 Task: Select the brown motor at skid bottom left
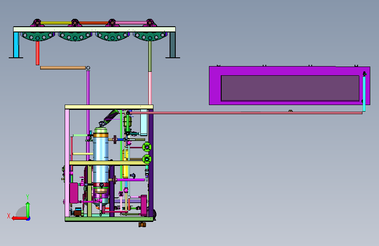[x=77, y=213]
